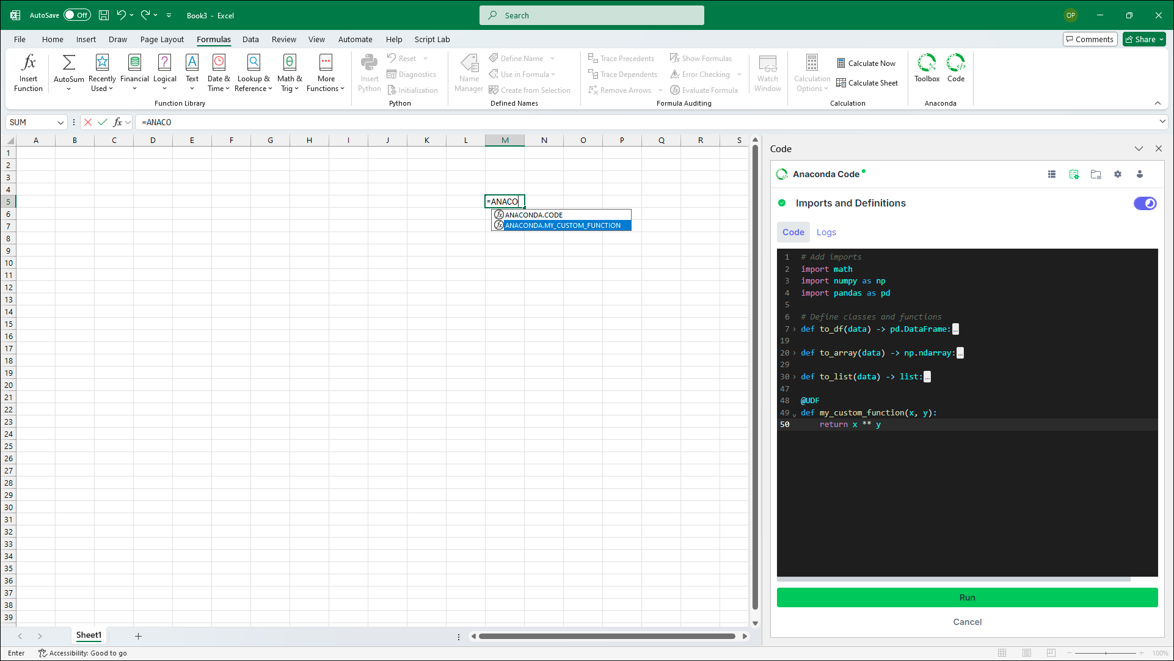Open Anaconda Code settings gear
Image resolution: width=1174 pixels, height=661 pixels.
(1118, 174)
